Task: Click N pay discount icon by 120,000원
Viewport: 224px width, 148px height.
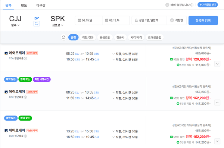Action: (x=171, y=59)
